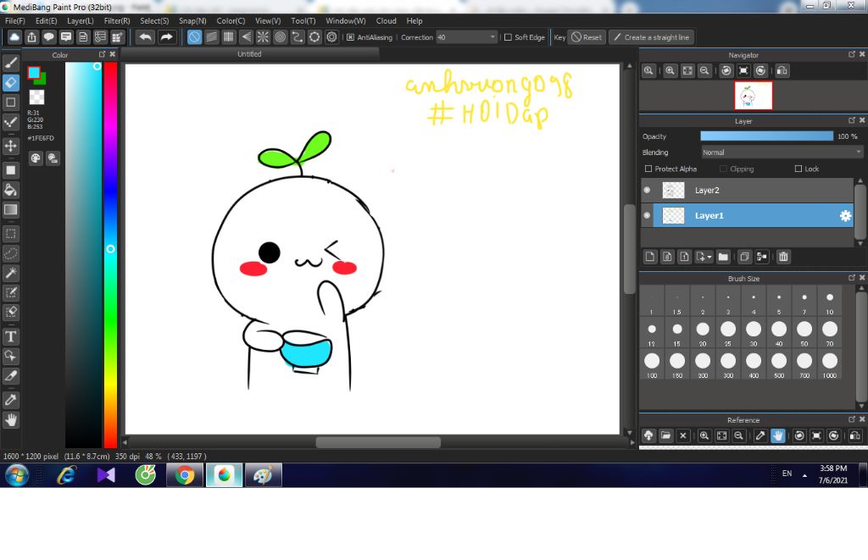This screenshot has width=868, height=560.
Task: Enable the crisscross grid snap guide
Action: pyautogui.click(x=229, y=37)
